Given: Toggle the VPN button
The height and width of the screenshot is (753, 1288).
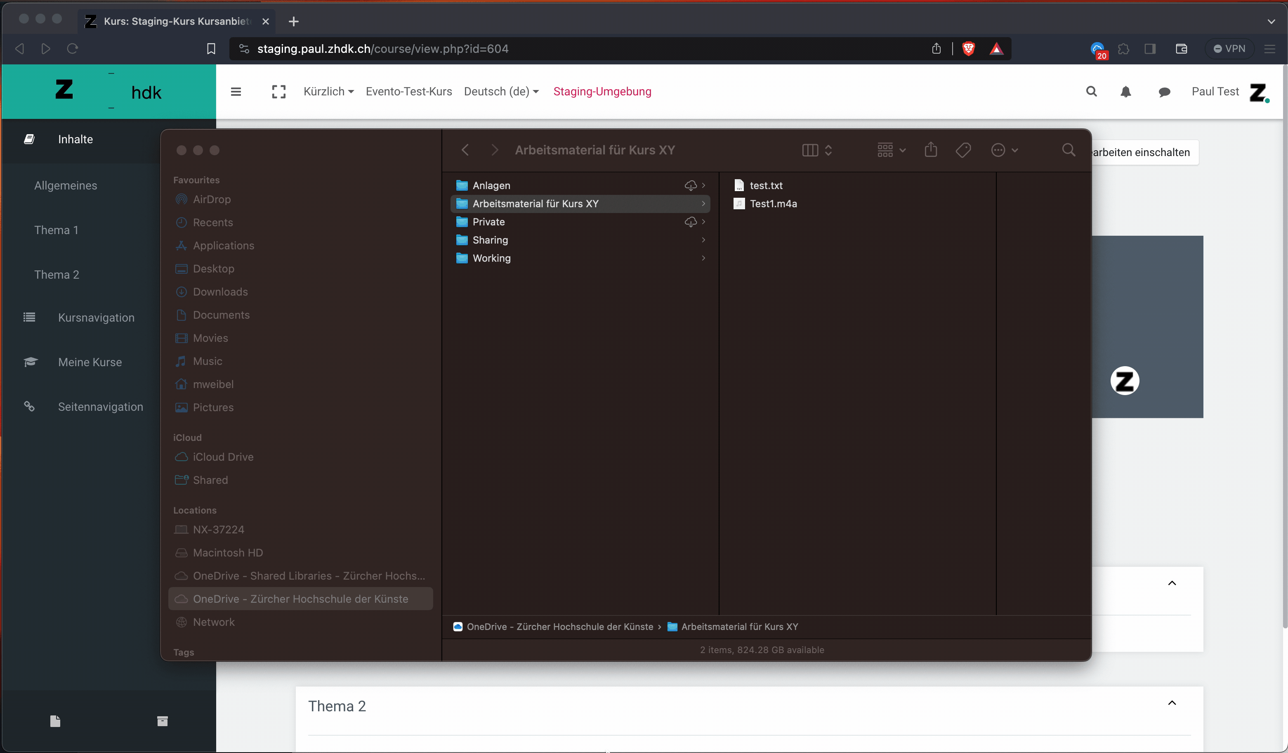Looking at the screenshot, I should click(x=1229, y=49).
